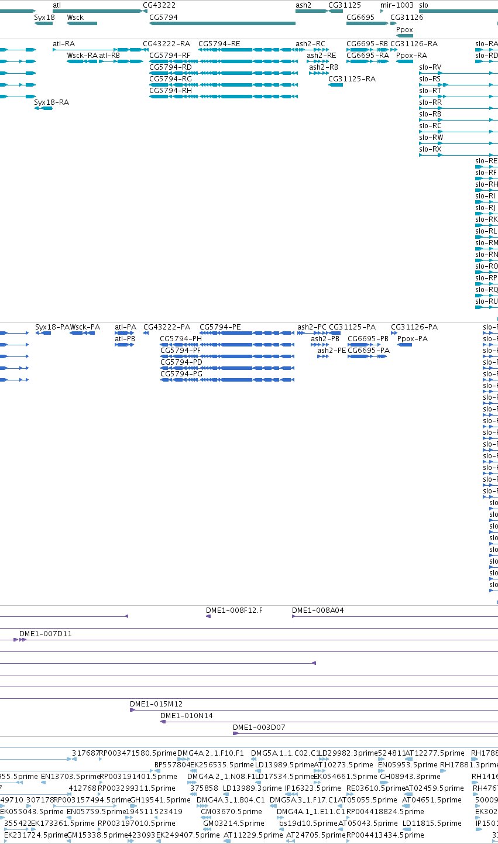Select the atl gene label
Screen dimensions: 498x844
56,5
